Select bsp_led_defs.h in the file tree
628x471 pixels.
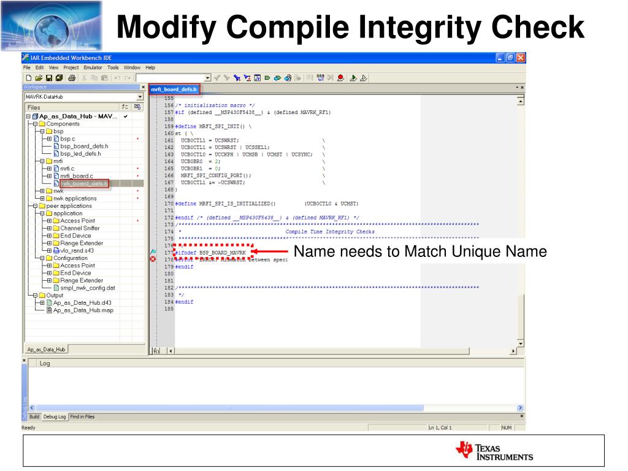click(80, 154)
